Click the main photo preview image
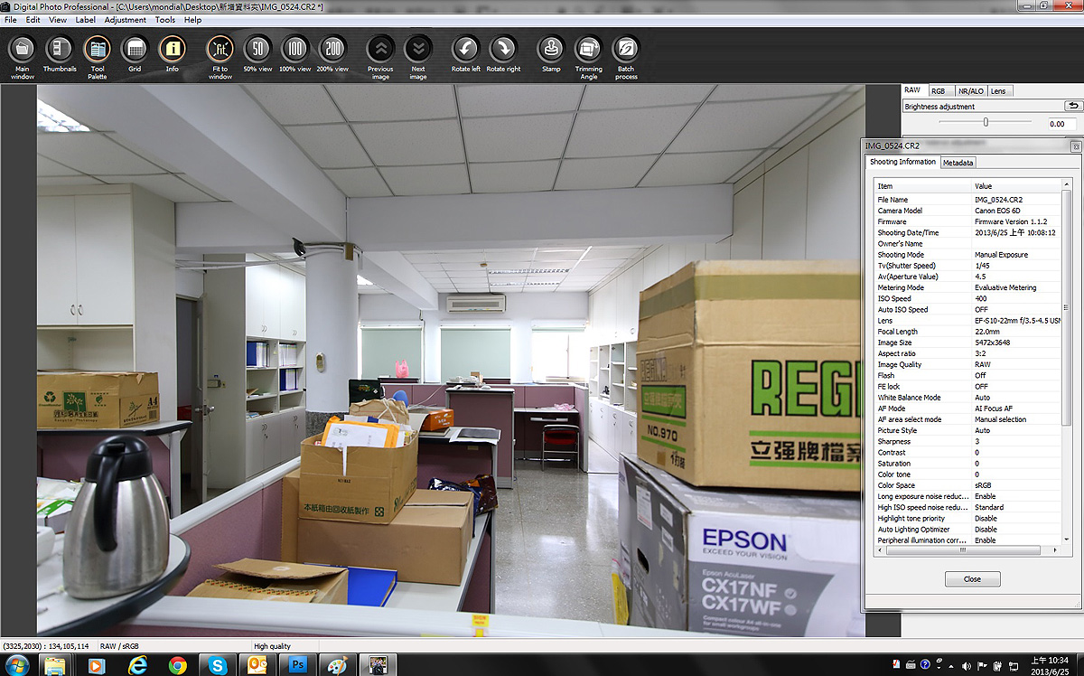The width and height of the screenshot is (1084, 676). point(450,360)
